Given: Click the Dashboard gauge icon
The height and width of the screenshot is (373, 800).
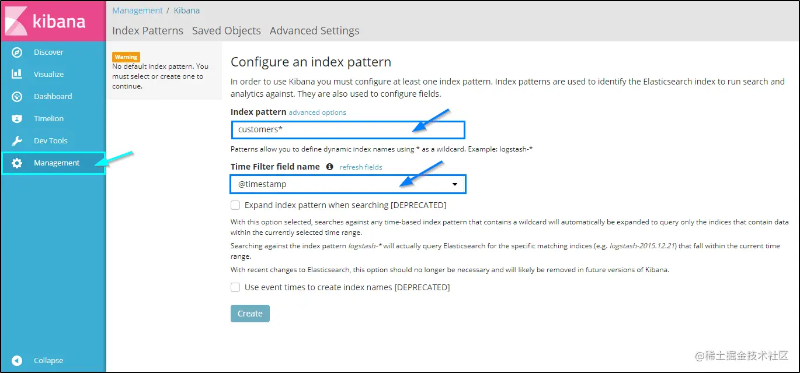Looking at the screenshot, I should (x=17, y=97).
